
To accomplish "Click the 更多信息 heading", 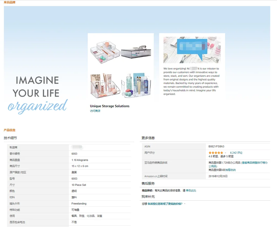I will [x=148, y=138].
